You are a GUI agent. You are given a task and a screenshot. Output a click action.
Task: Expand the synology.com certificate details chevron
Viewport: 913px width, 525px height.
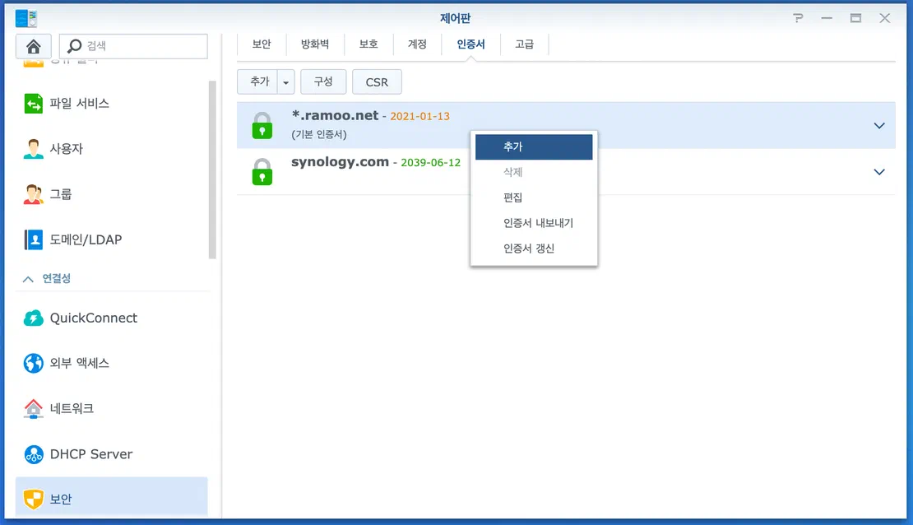879,172
